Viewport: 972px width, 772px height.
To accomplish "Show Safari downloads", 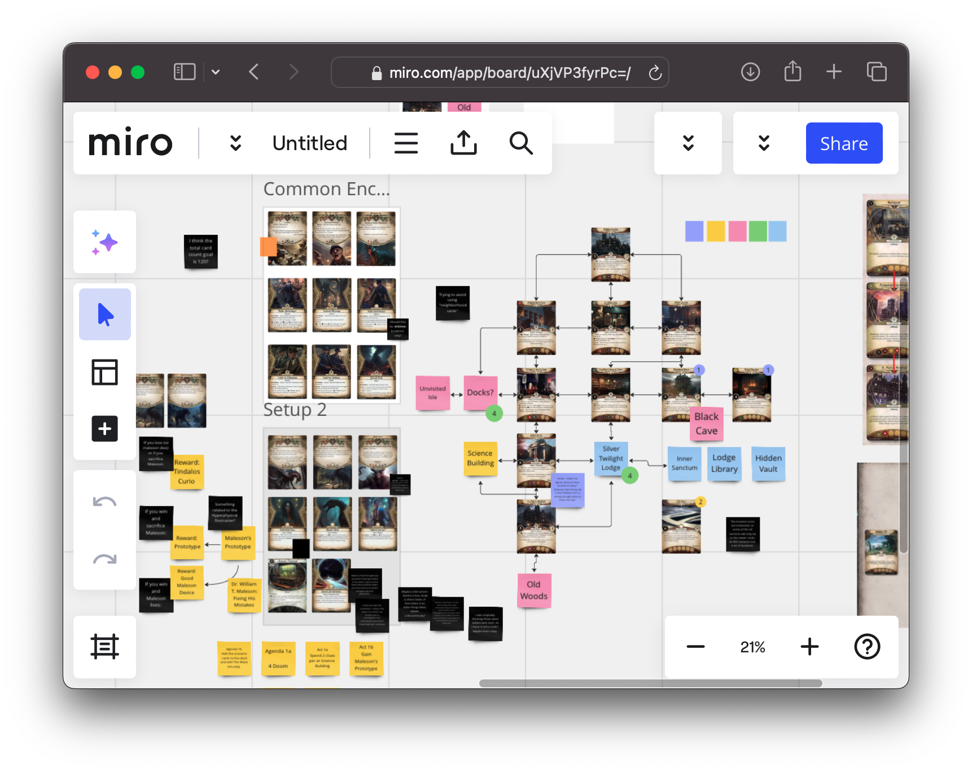I will click(x=750, y=72).
